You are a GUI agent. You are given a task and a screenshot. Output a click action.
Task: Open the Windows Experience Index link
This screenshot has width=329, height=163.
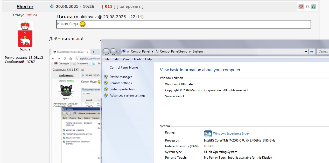231,134
